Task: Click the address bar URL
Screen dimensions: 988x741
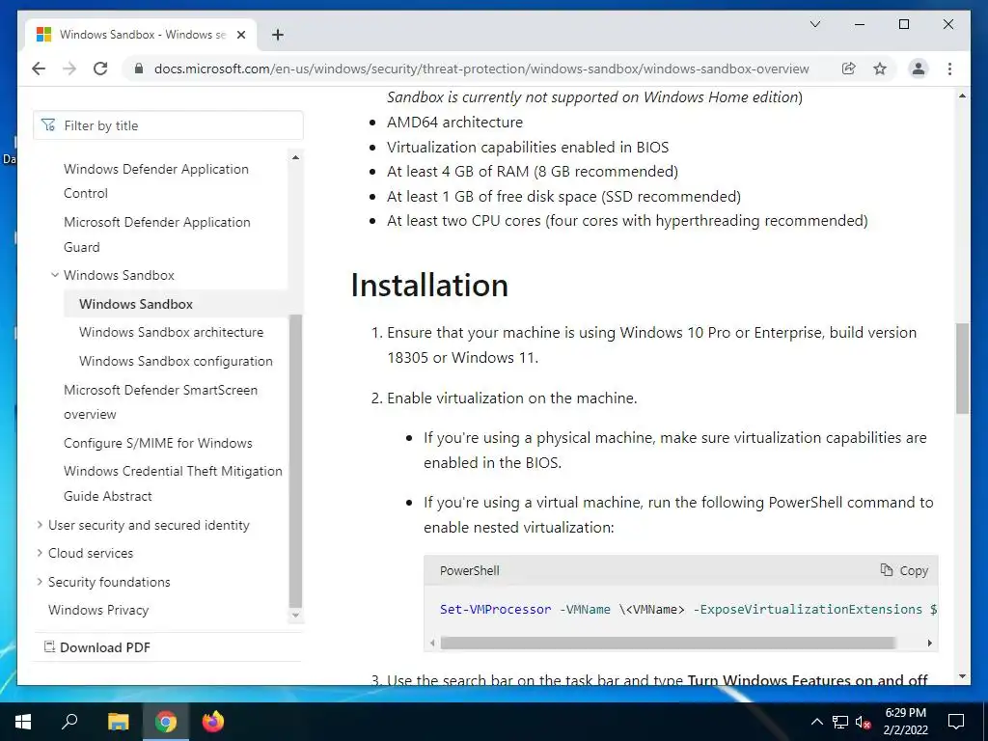Action: (481, 69)
